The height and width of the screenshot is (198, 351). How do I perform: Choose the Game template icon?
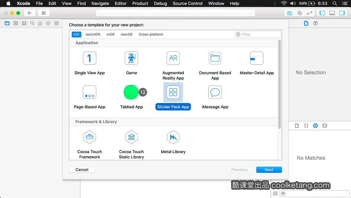(x=131, y=58)
